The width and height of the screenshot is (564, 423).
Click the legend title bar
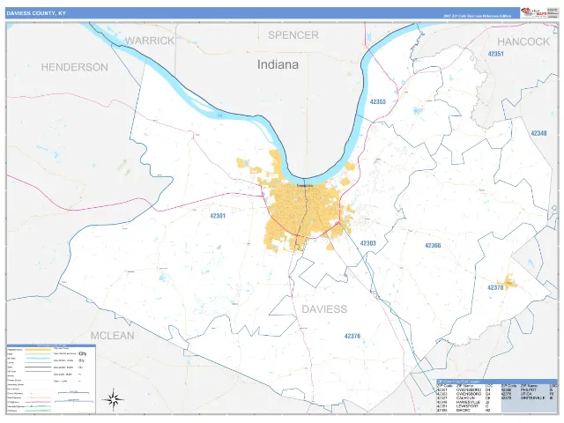pyautogui.click(x=51, y=345)
